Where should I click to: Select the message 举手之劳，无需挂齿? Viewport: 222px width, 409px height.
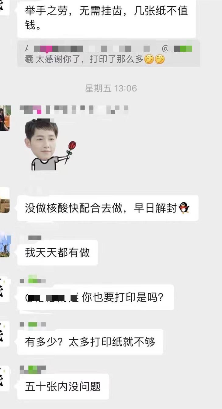point(106,18)
